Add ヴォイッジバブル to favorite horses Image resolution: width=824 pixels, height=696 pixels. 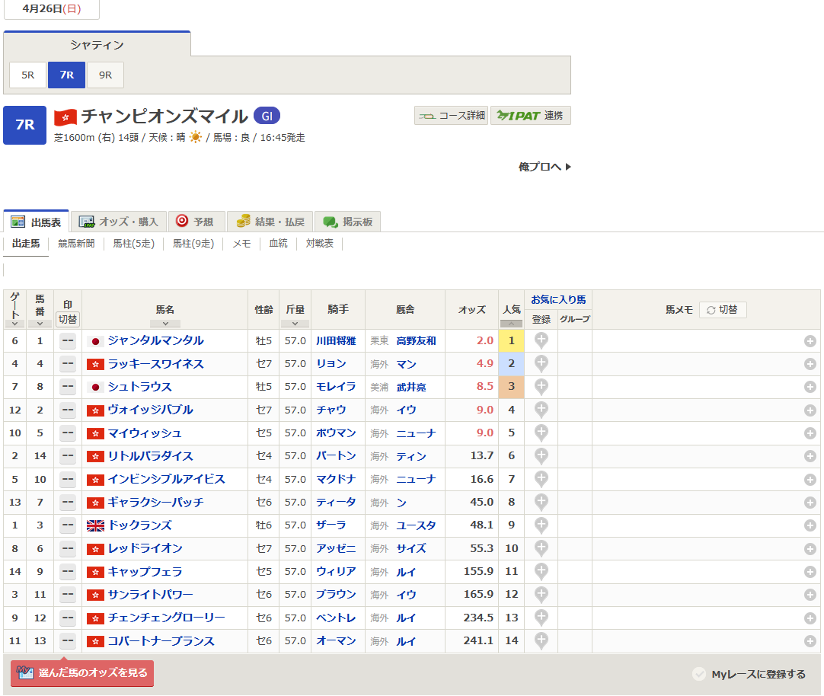(x=541, y=410)
